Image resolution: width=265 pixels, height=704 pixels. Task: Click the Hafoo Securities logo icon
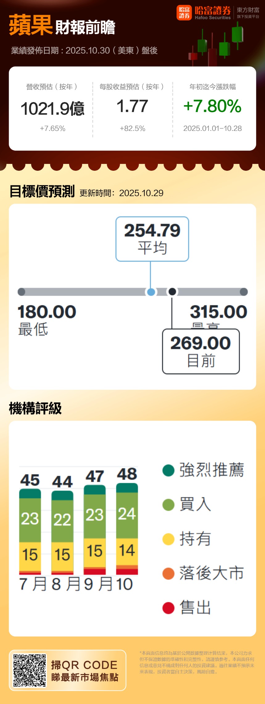pos(184,13)
